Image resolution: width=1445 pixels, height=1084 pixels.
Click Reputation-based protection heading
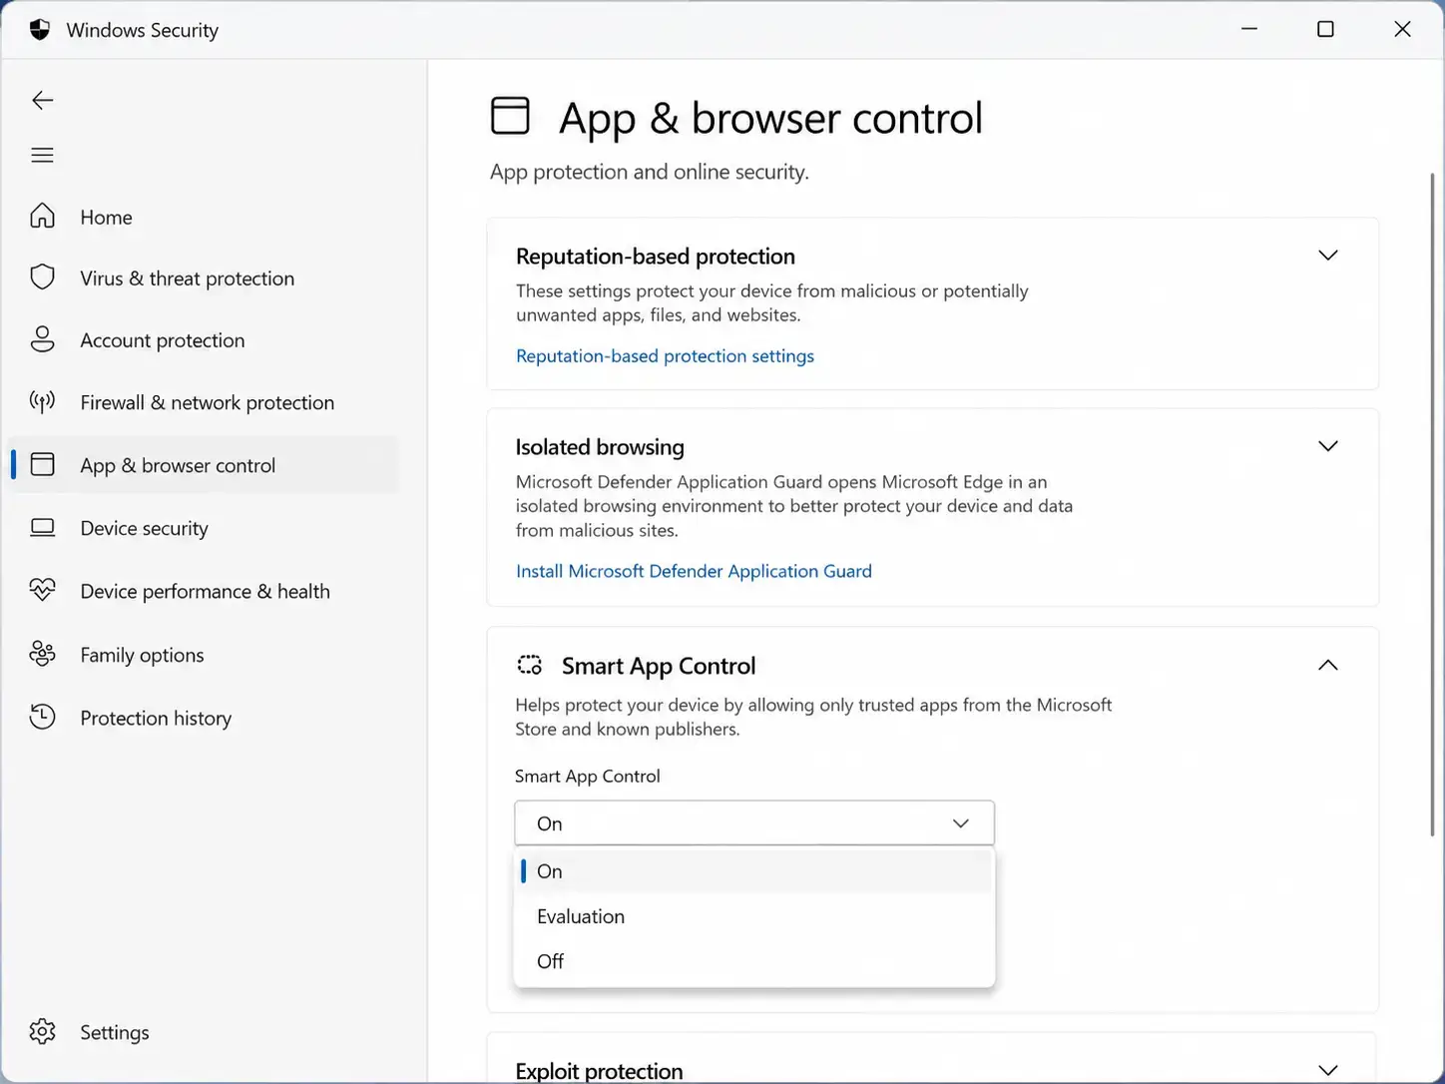coord(656,257)
